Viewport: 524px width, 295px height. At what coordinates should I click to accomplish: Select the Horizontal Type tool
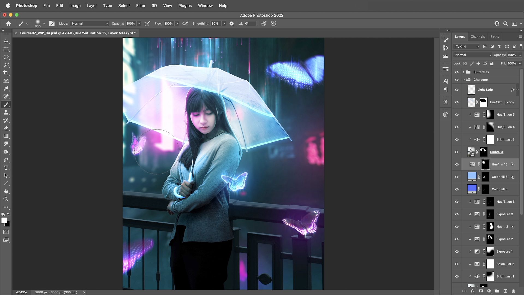pyautogui.click(x=6, y=168)
